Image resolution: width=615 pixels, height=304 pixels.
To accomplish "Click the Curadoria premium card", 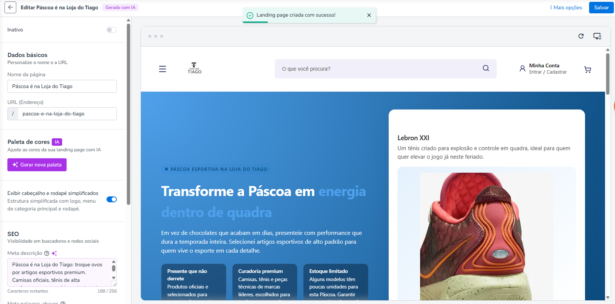I will click(265, 282).
